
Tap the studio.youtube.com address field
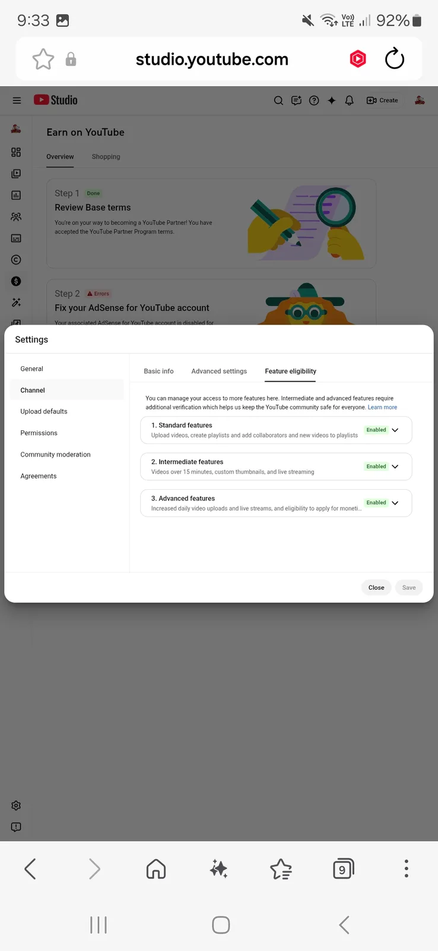pos(212,59)
